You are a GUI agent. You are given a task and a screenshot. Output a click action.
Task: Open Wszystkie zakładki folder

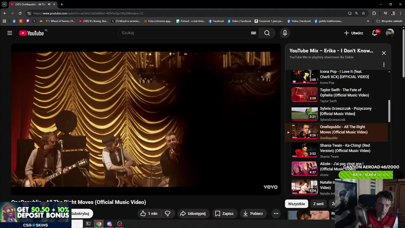[x=389, y=21]
